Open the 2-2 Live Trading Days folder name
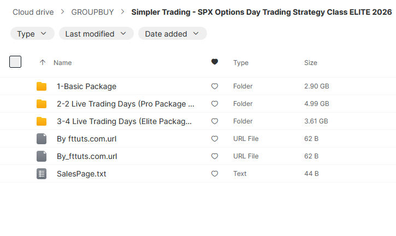Viewport: 396px width, 236px height. click(x=126, y=104)
